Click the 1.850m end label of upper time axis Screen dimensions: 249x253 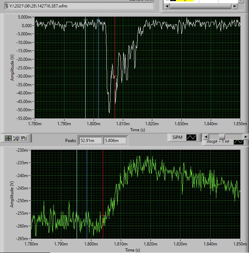241,123
